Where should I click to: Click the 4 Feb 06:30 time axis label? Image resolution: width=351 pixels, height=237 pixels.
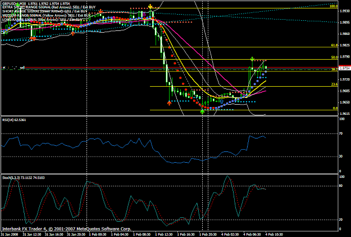(x=252, y=235)
